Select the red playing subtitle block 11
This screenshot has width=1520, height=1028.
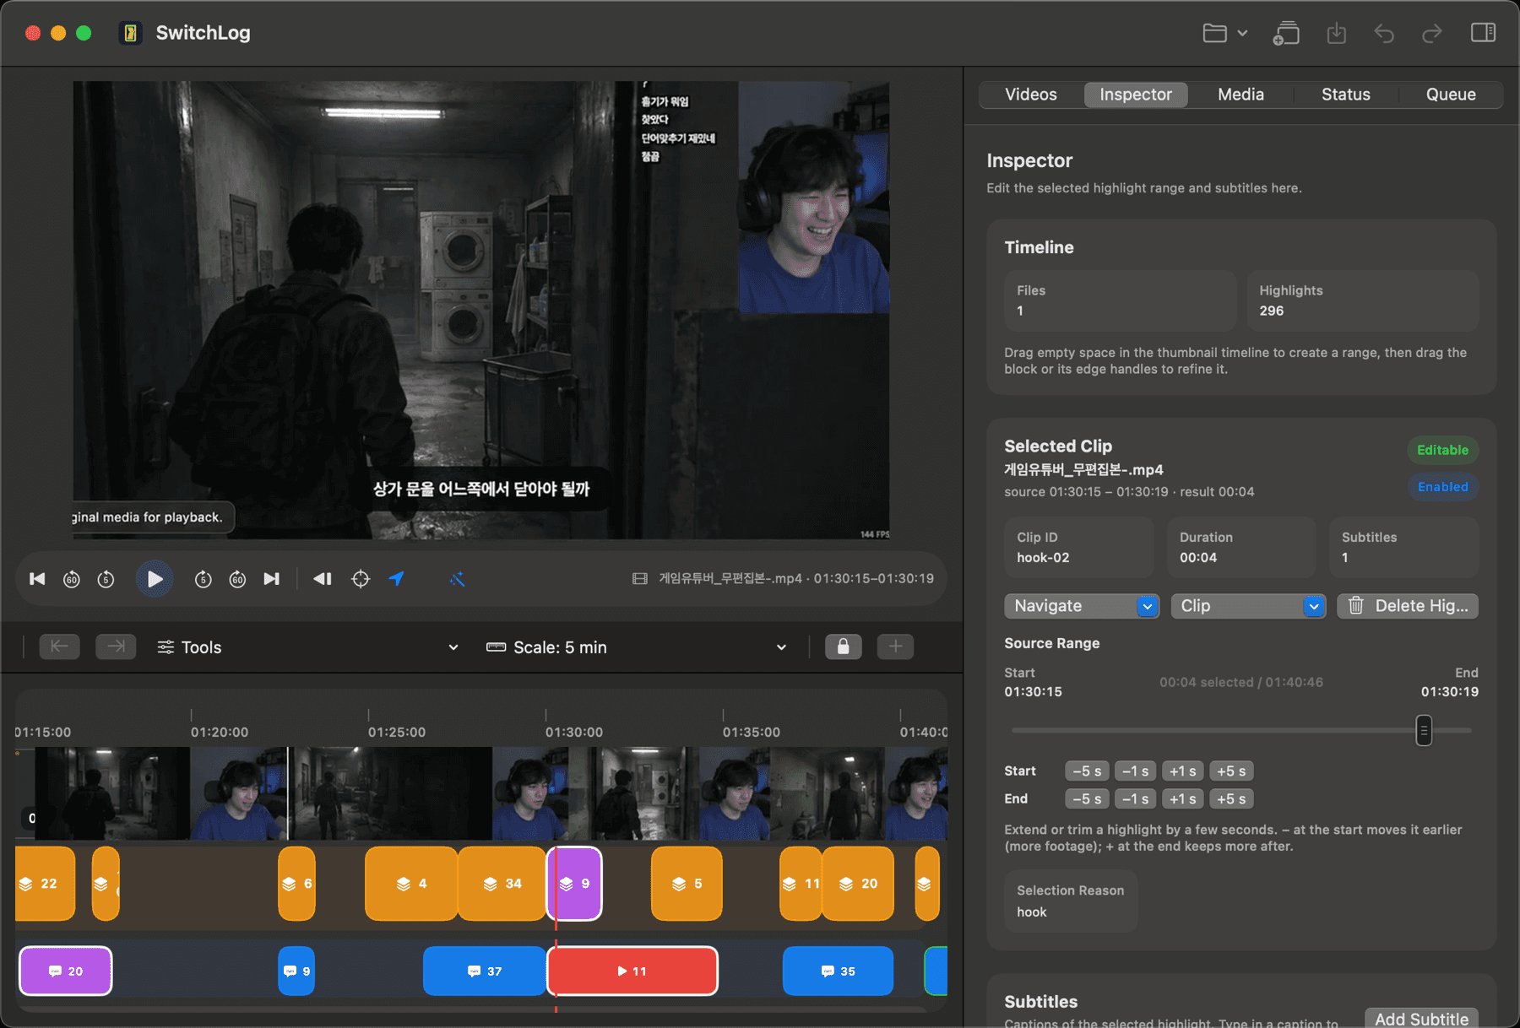pos(632,971)
